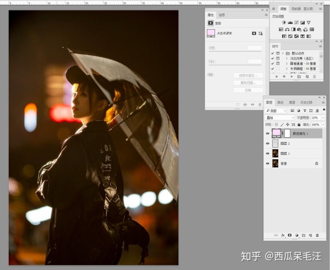The width and height of the screenshot is (330, 270).
Task: Open the Actions panel flyout menu
Action: [x=321, y=46]
